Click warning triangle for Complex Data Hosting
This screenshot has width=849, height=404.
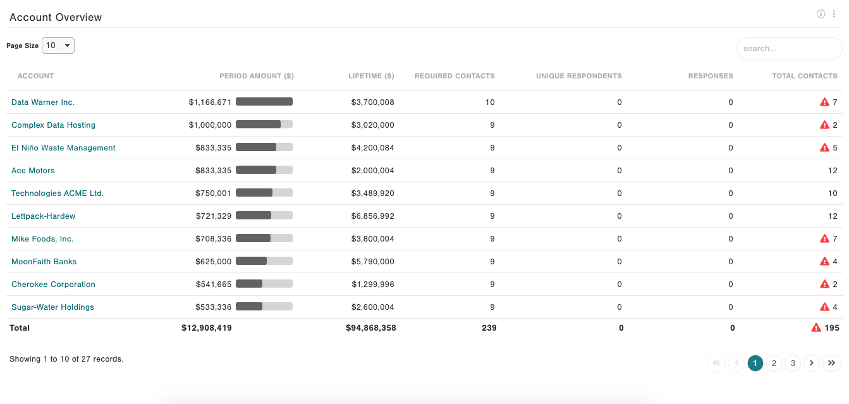(824, 125)
